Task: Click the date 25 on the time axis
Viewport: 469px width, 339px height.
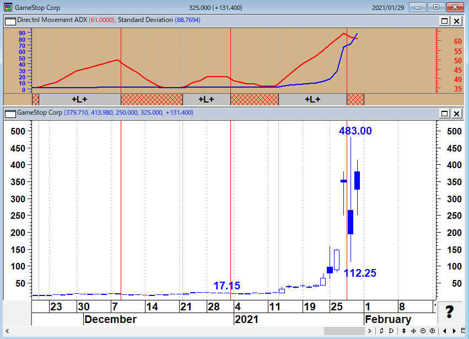Action: click(x=337, y=306)
